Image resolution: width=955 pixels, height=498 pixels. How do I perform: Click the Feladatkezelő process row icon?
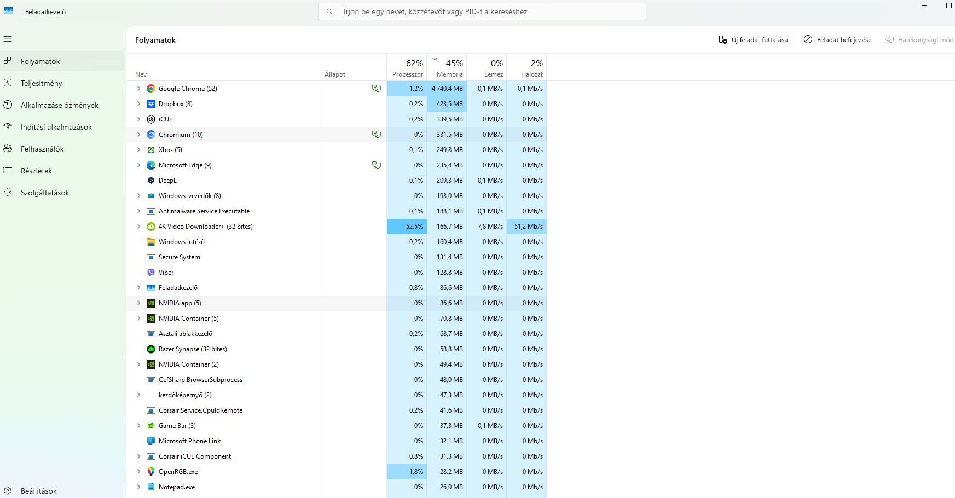151,288
